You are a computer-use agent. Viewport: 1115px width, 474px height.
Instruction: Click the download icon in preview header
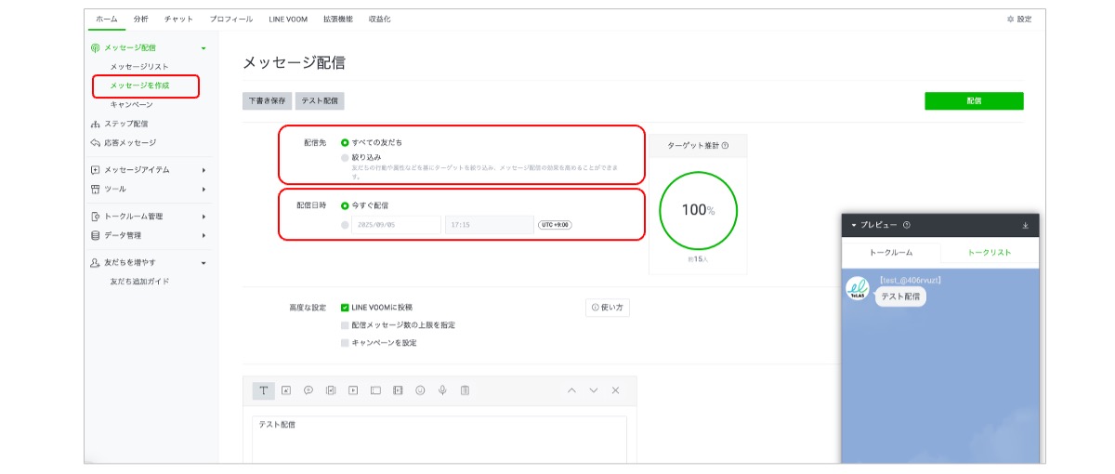[1026, 225]
